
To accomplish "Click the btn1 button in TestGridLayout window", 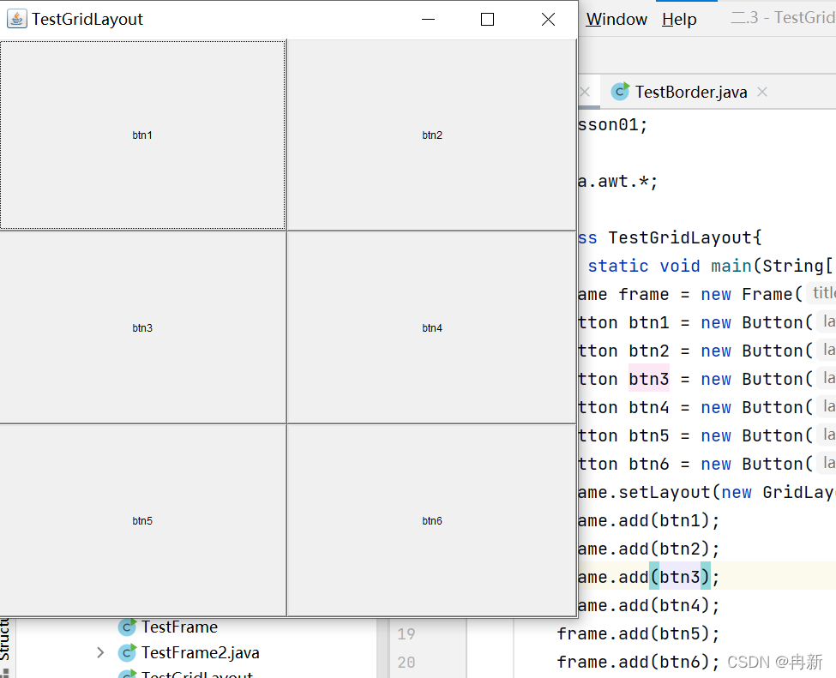I will point(142,135).
